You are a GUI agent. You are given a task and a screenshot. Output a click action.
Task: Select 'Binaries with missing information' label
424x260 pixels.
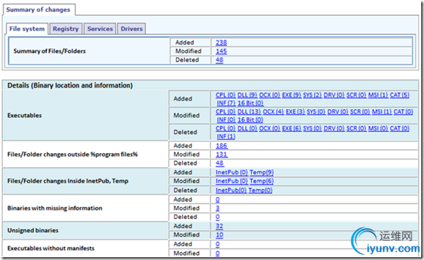[x=55, y=208]
